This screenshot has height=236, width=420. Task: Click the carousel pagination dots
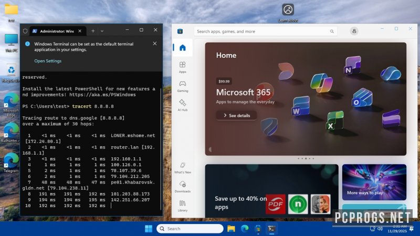pyautogui.click(x=306, y=158)
